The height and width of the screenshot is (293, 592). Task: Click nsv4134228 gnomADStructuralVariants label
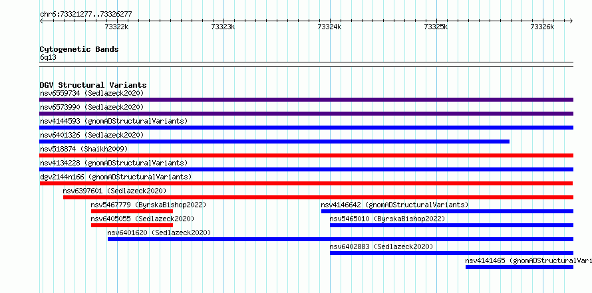114,163
